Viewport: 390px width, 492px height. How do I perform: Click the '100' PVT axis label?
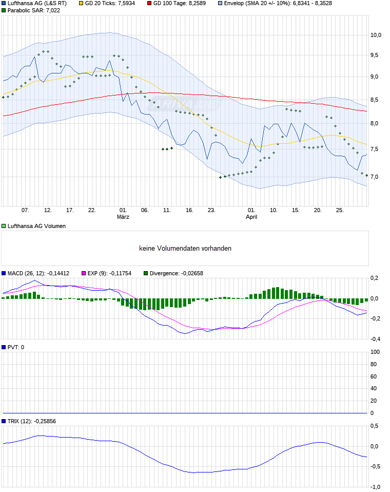375,352
